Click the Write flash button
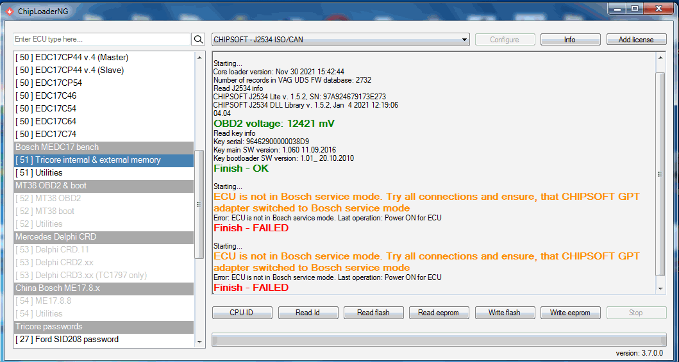Viewport: 679px width, 362px height. (504, 313)
